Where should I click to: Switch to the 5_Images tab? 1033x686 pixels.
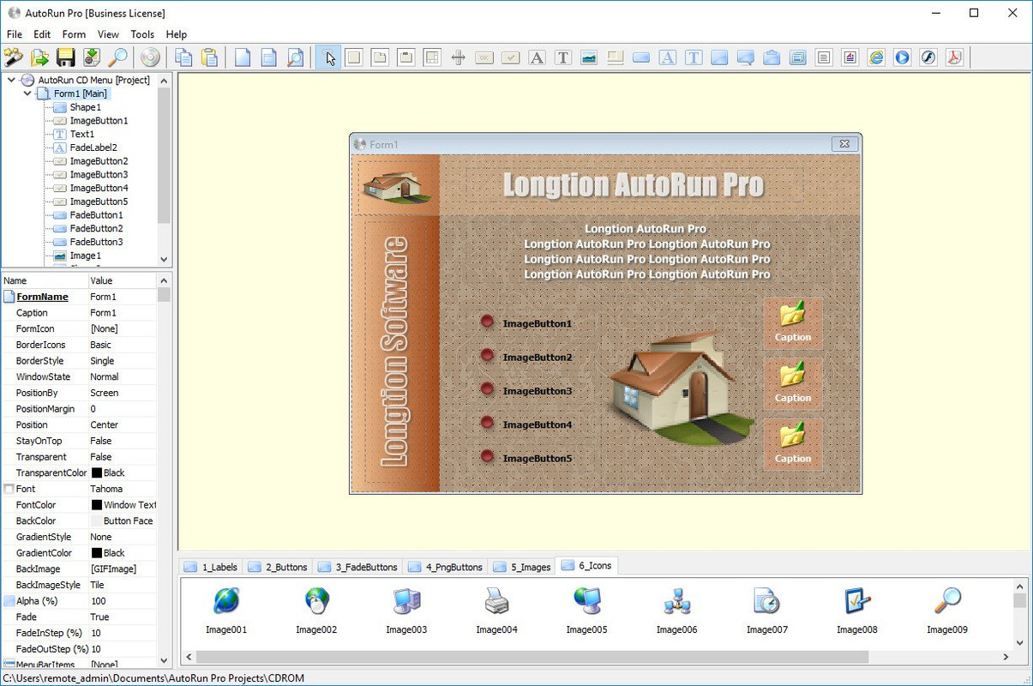522,567
